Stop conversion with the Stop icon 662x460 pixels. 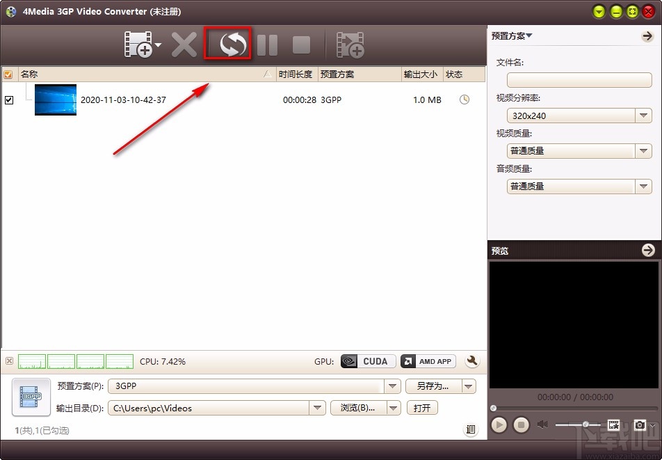[x=301, y=44]
